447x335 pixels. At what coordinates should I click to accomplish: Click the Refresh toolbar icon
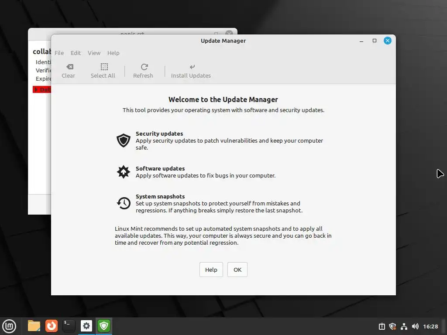[x=144, y=67]
